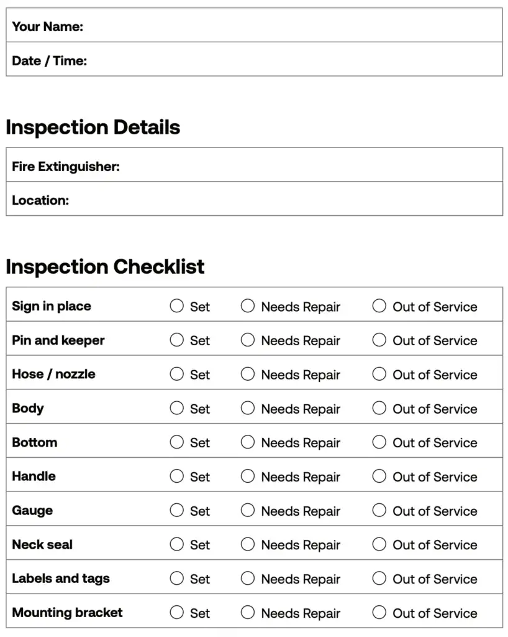Screen dimensions: 508x637
Task: Mark Mounting bracket as Out of Service
Action: 379,612
